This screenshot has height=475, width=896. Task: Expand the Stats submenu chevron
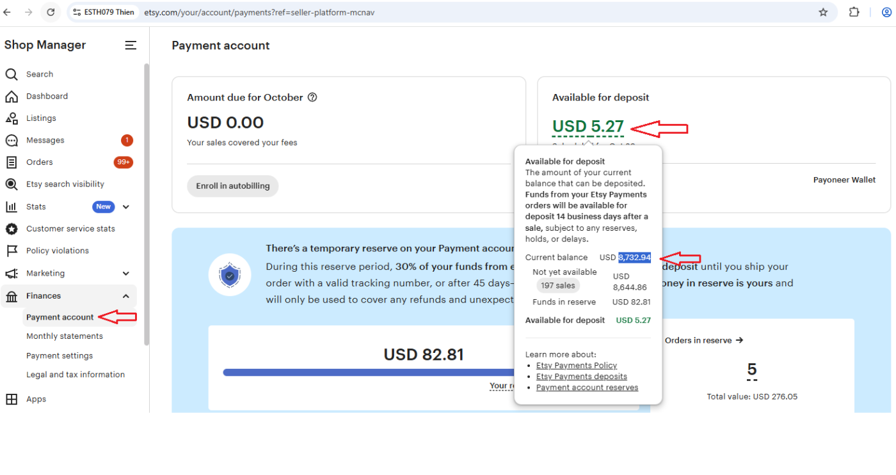pos(126,206)
